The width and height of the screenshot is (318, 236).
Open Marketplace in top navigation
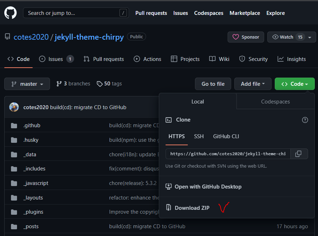(x=245, y=13)
